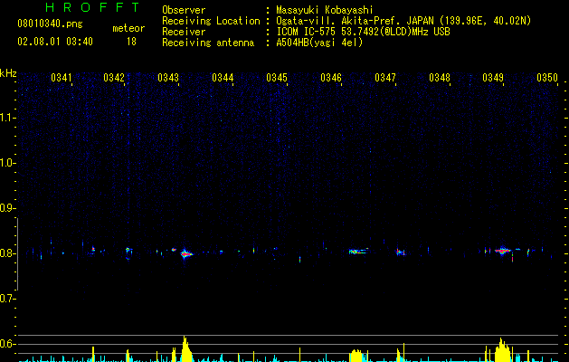Click the yellow power block near 0346

tap(356, 356)
